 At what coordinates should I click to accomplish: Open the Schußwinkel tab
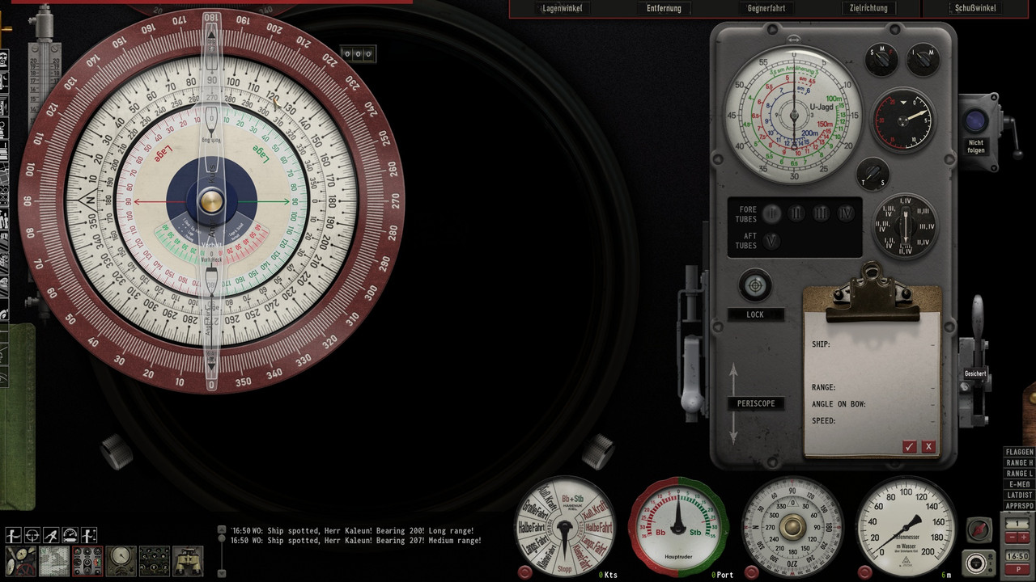(x=975, y=8)
